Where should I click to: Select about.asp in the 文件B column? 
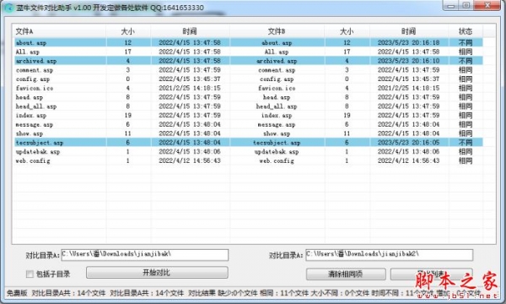277,42
